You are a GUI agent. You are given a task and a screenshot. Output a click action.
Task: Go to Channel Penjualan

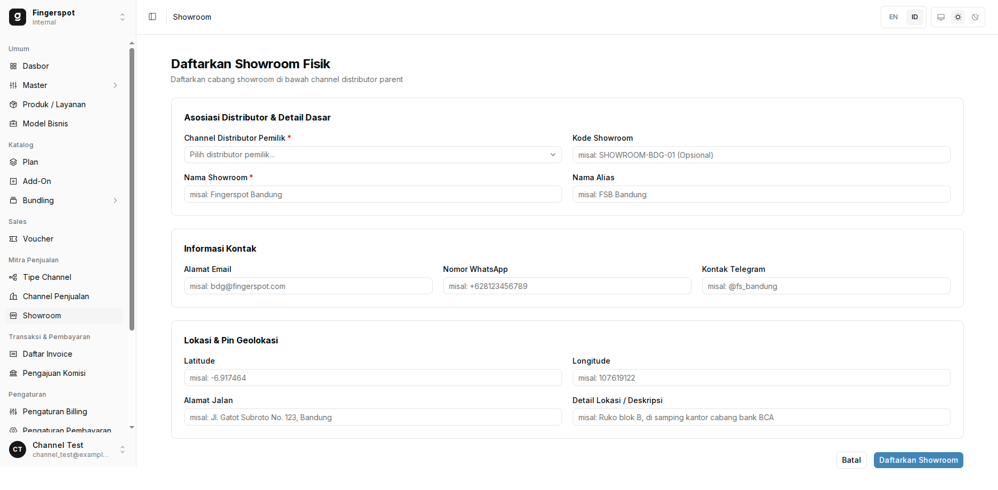(x=64, y=296)
